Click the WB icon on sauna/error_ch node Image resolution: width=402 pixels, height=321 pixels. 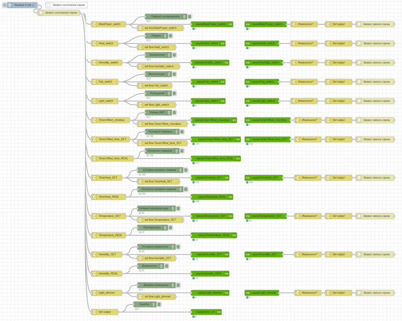pyautogui.click(x=219, y=312)
